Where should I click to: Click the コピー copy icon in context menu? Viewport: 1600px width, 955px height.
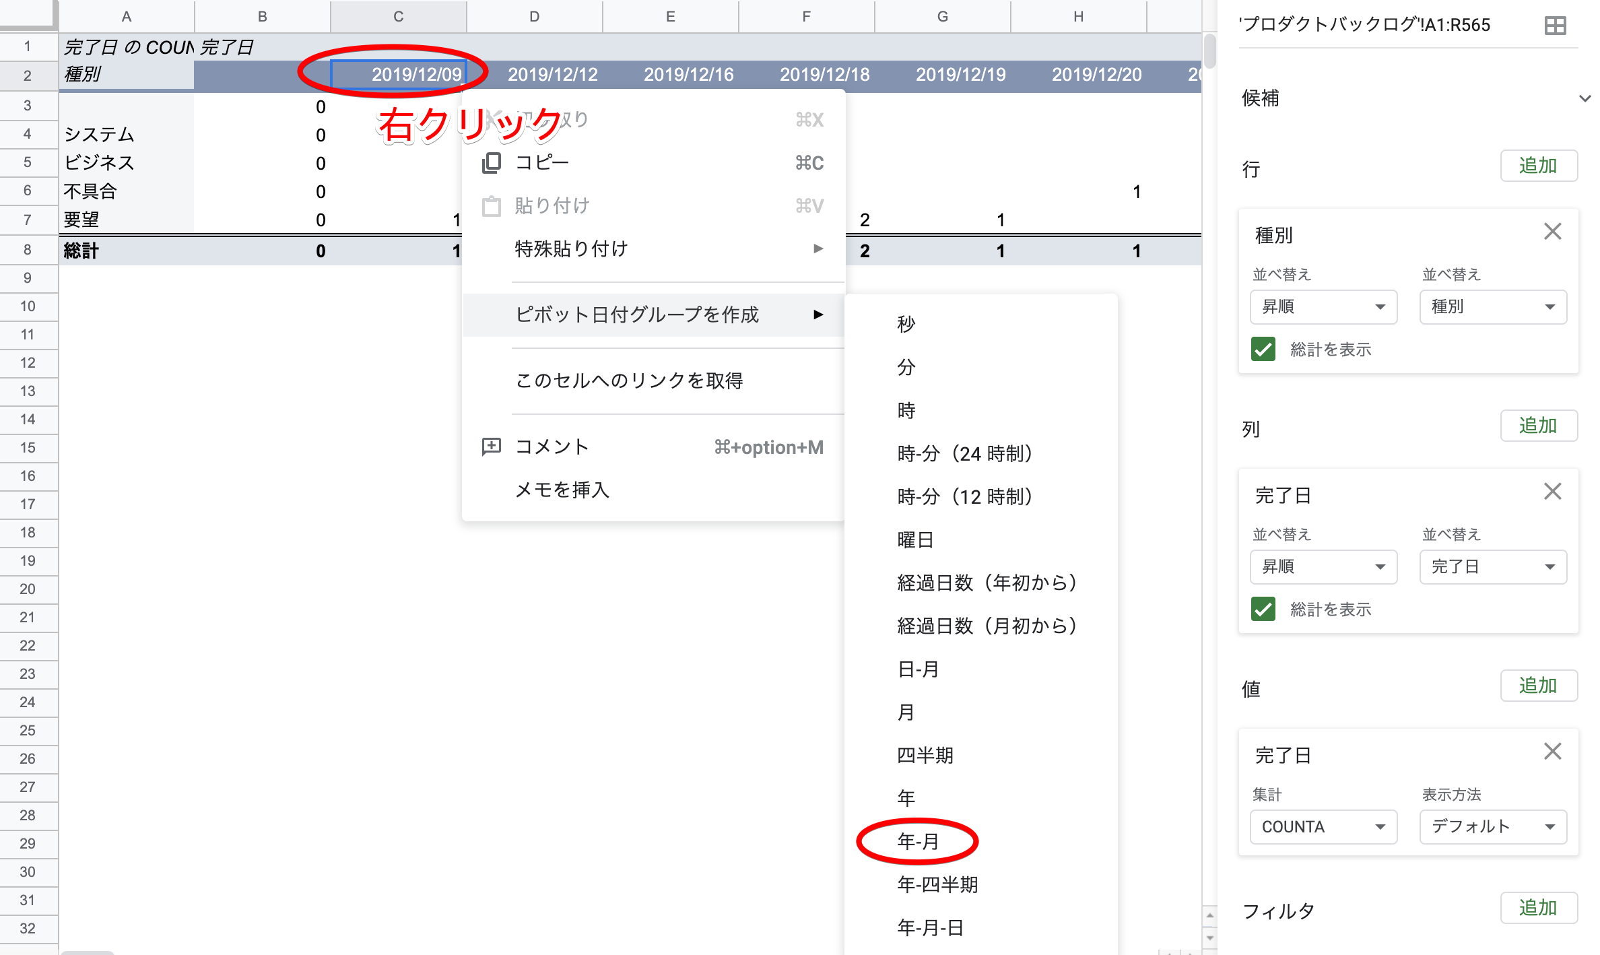click(x=492, y=163)
